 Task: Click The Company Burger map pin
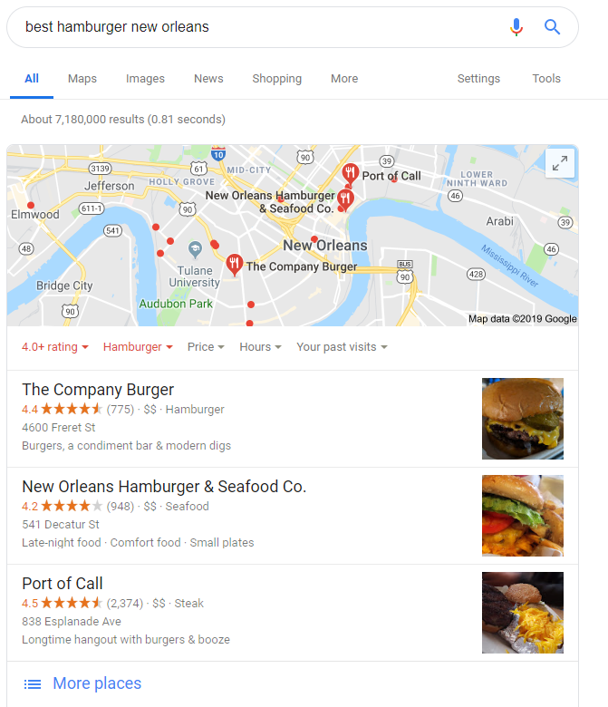[235, 265]
